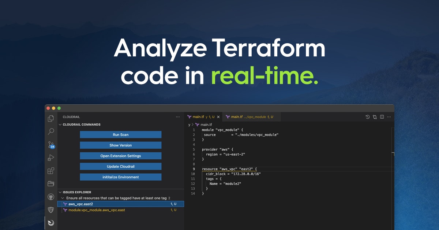Open the Explorer view in the activity bar

(x=51, y=118)
